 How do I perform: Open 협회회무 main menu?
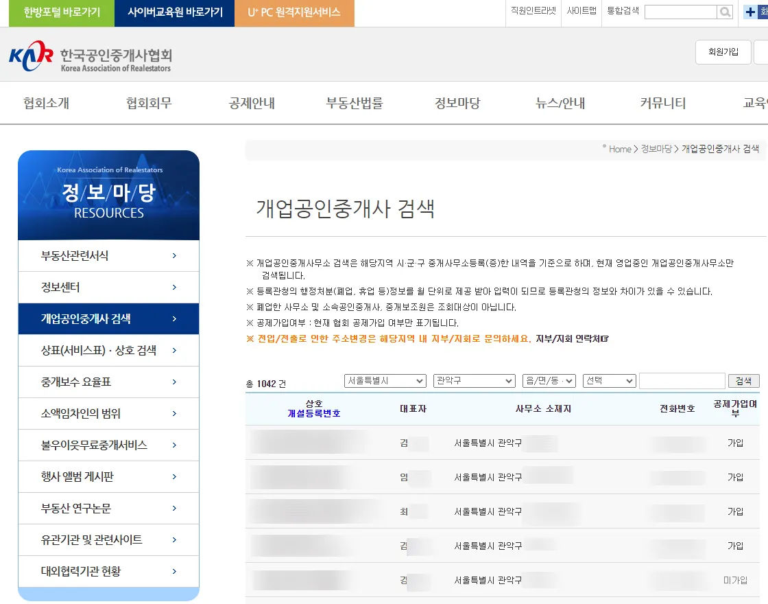coord(149,103)
